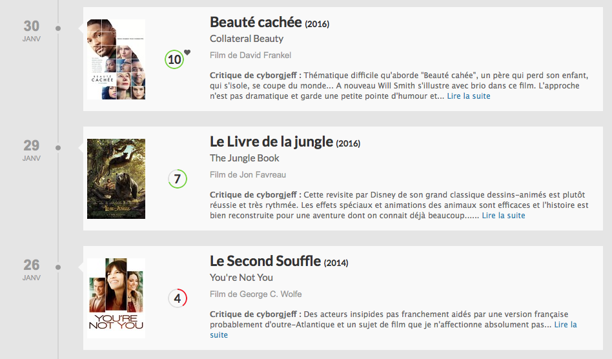Screen dimensions: 612x359
Task: Open the Le Livre de la jungle title
Action: [271, 141]
